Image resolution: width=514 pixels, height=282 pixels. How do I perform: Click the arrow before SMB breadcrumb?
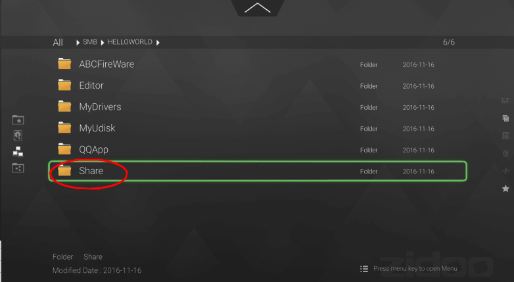[x=78, y=43]
